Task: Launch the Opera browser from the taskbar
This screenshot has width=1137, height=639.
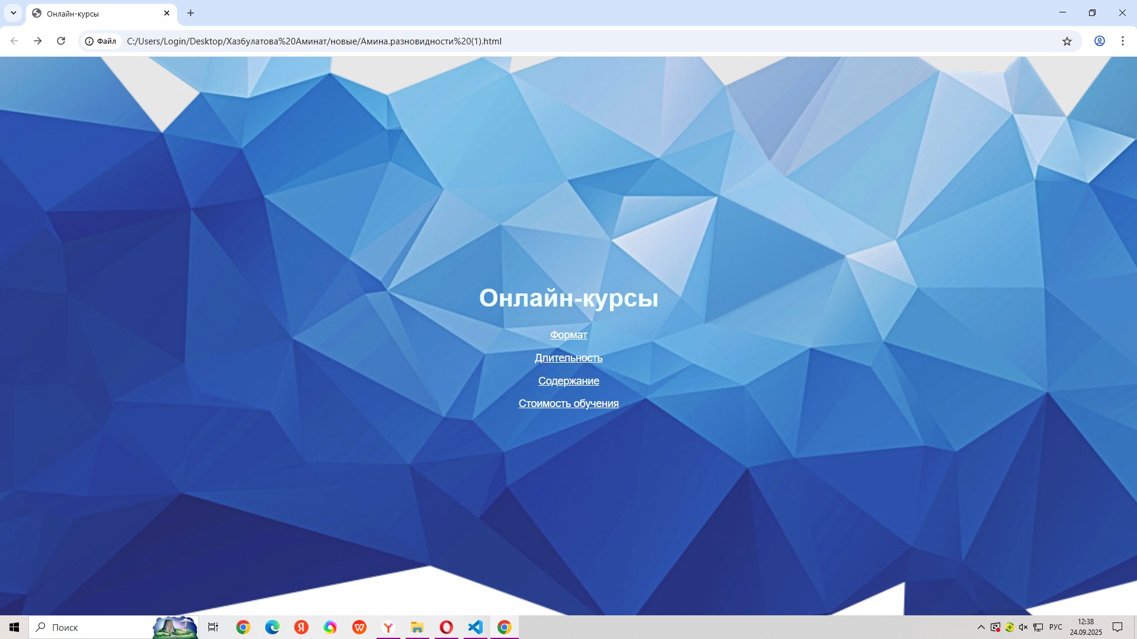Action: [446, 627]
